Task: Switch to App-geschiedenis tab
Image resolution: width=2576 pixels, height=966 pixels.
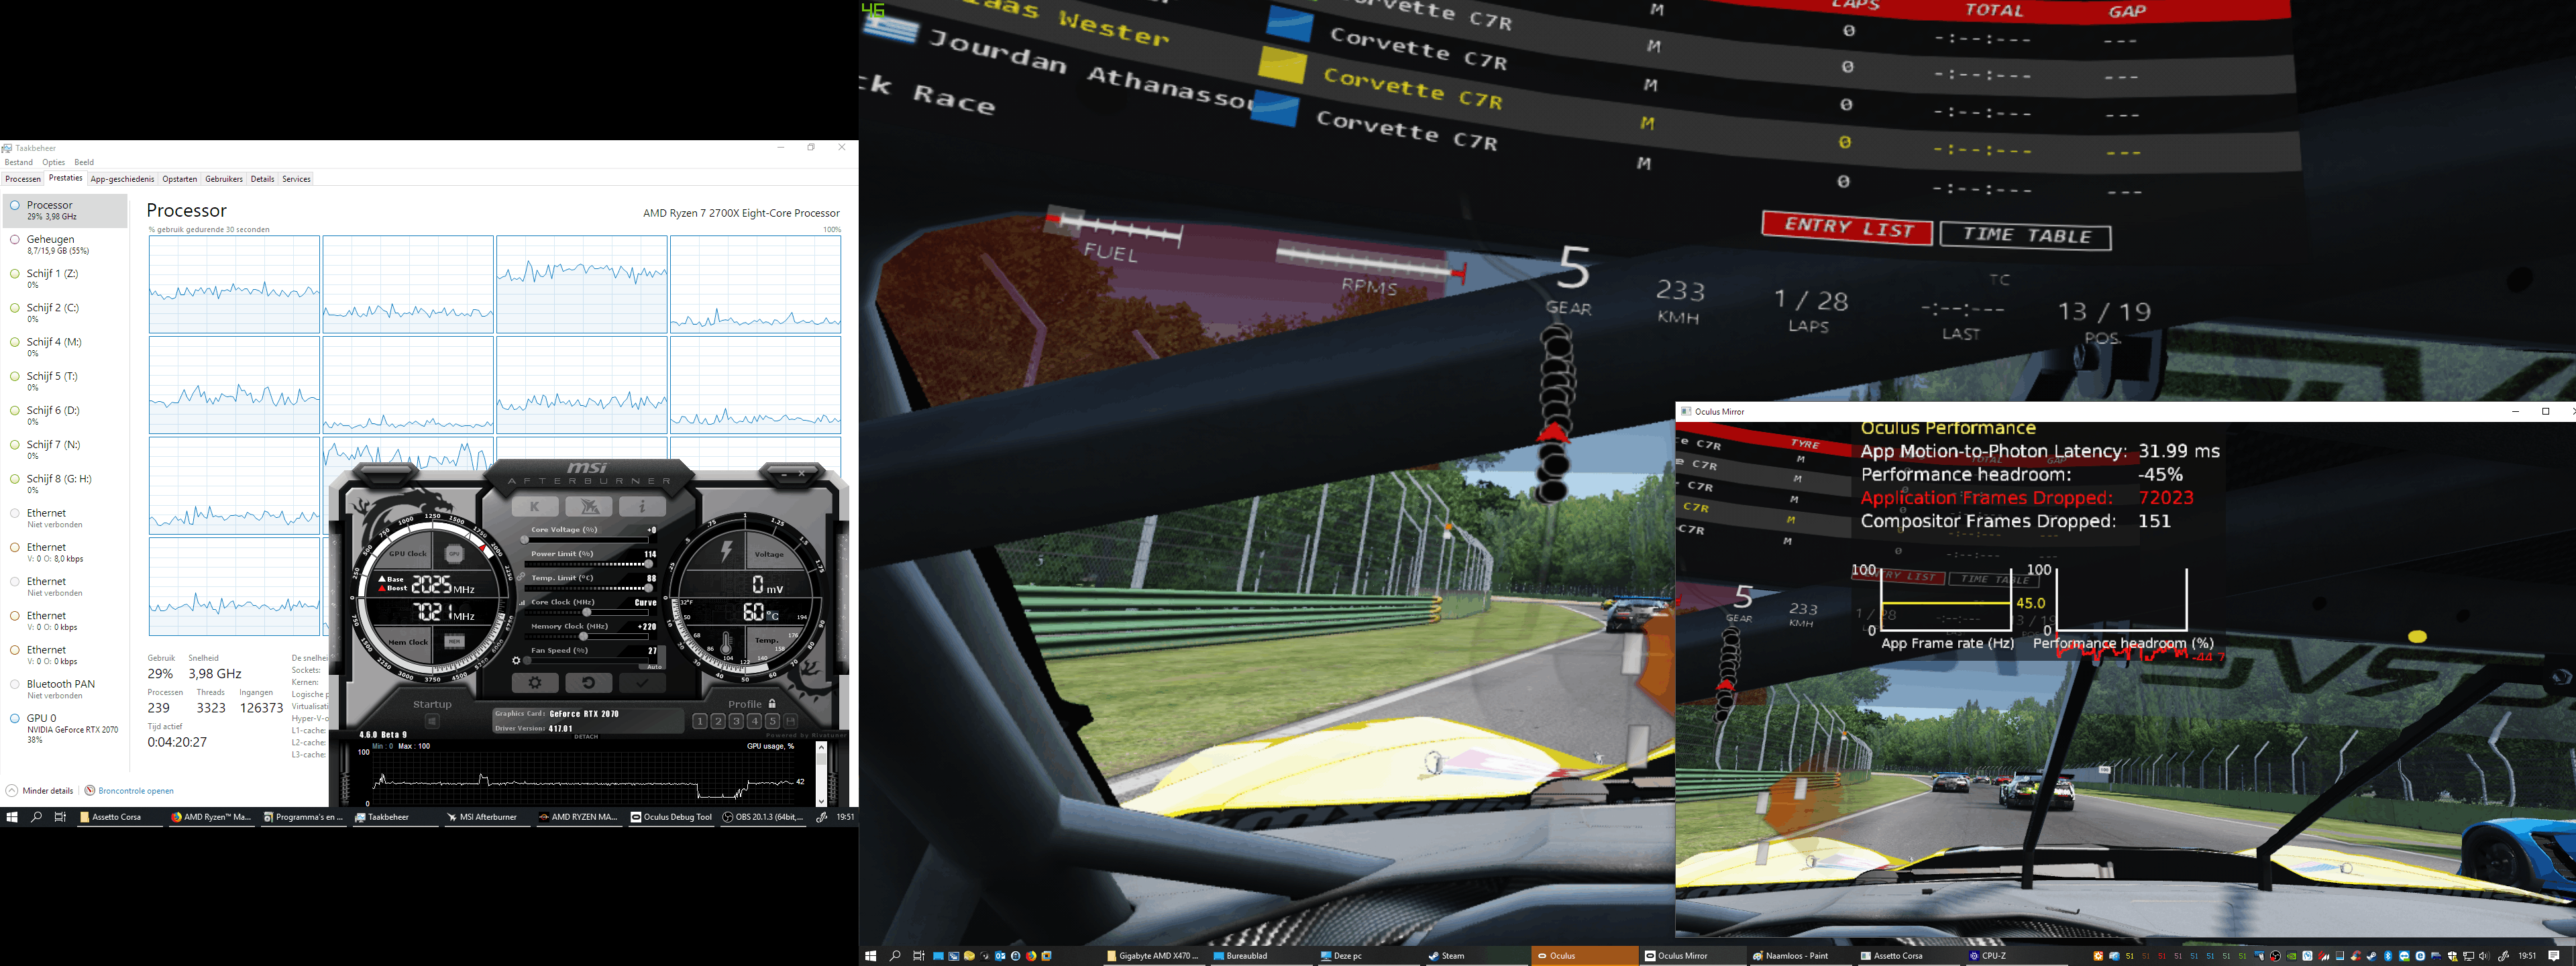Action: tap(122, 179)
